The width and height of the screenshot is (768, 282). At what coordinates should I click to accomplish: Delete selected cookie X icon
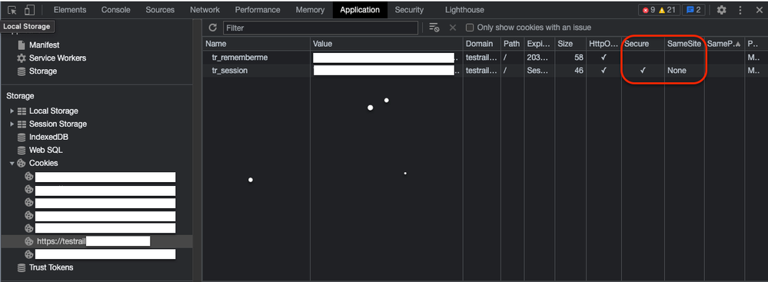(x=453, y=28)
